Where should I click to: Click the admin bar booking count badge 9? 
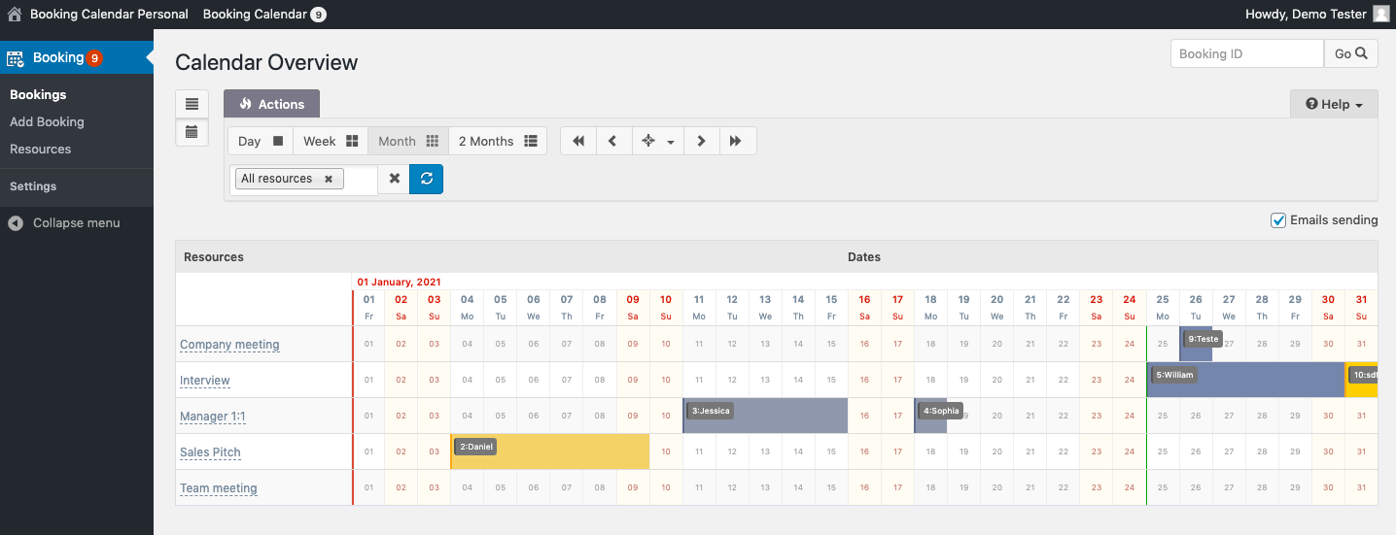[319, 15]
